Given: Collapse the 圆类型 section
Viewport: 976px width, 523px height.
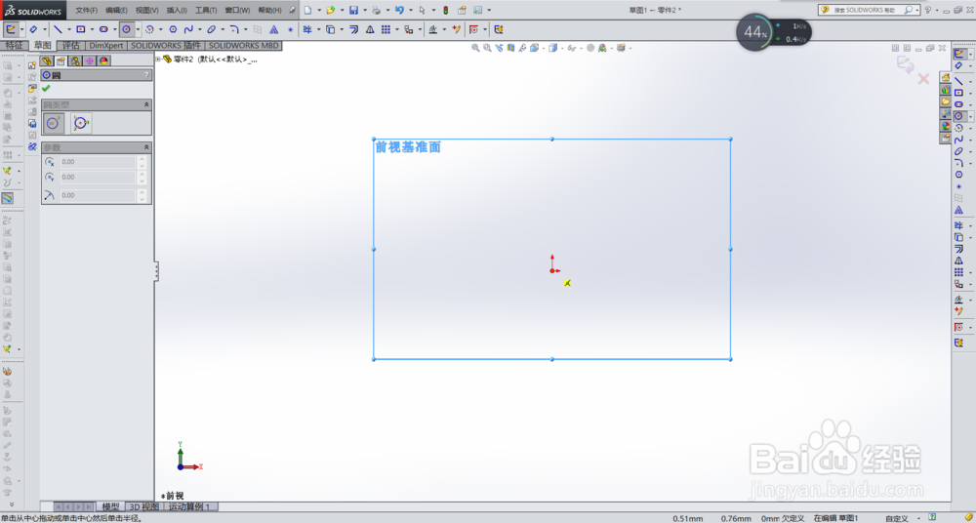Looking at the screenshot, I should coord(147,104).
